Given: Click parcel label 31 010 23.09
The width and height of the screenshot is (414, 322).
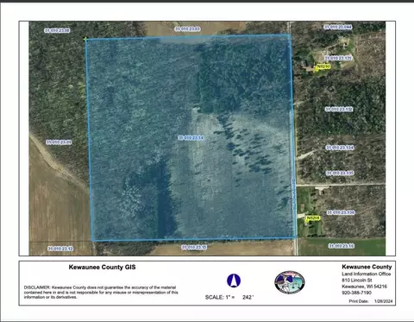Looking at the screenshot, I should tap(59, 142).
